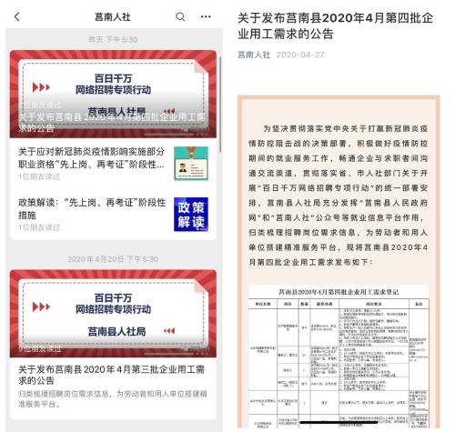
Task: Click the message list scrollbar
Action: [220, 105]
